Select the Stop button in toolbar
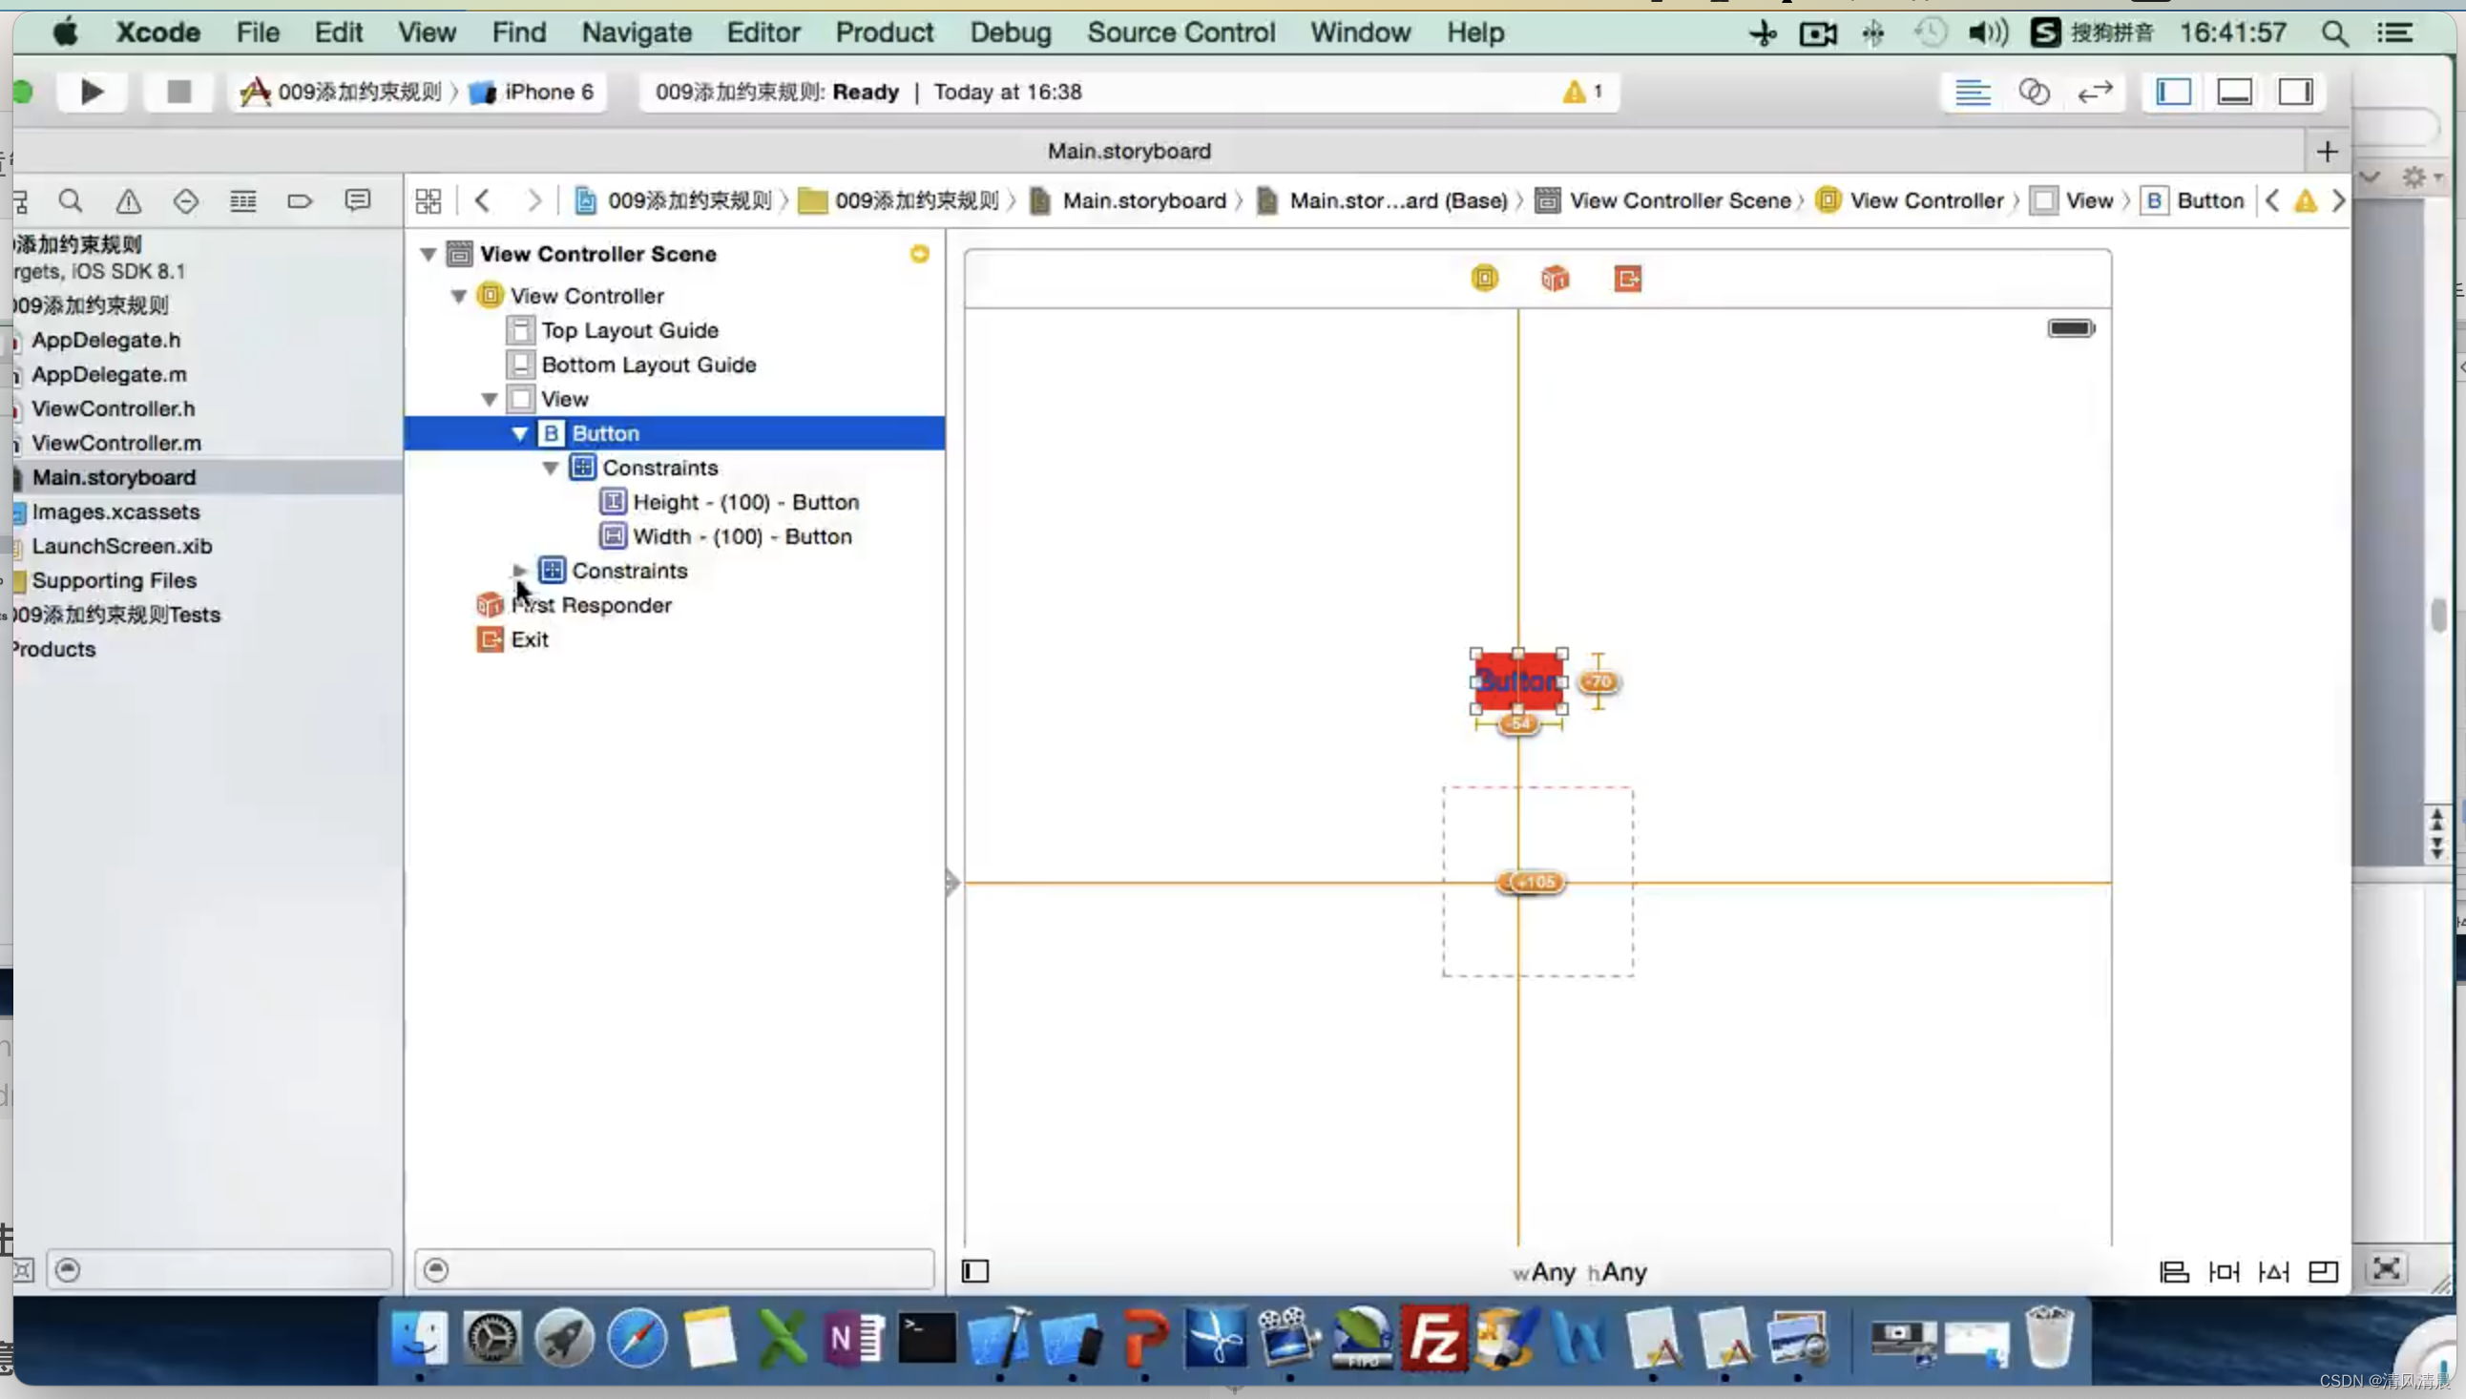The width and height of the screenshot is (2466, 1399). click(x=178, y=92)
